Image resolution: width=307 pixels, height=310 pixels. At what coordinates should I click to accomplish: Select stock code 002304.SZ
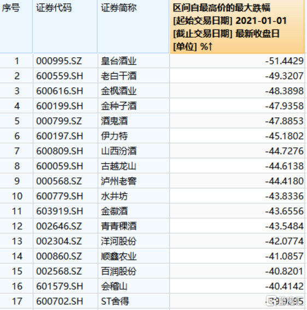point(59,241)
